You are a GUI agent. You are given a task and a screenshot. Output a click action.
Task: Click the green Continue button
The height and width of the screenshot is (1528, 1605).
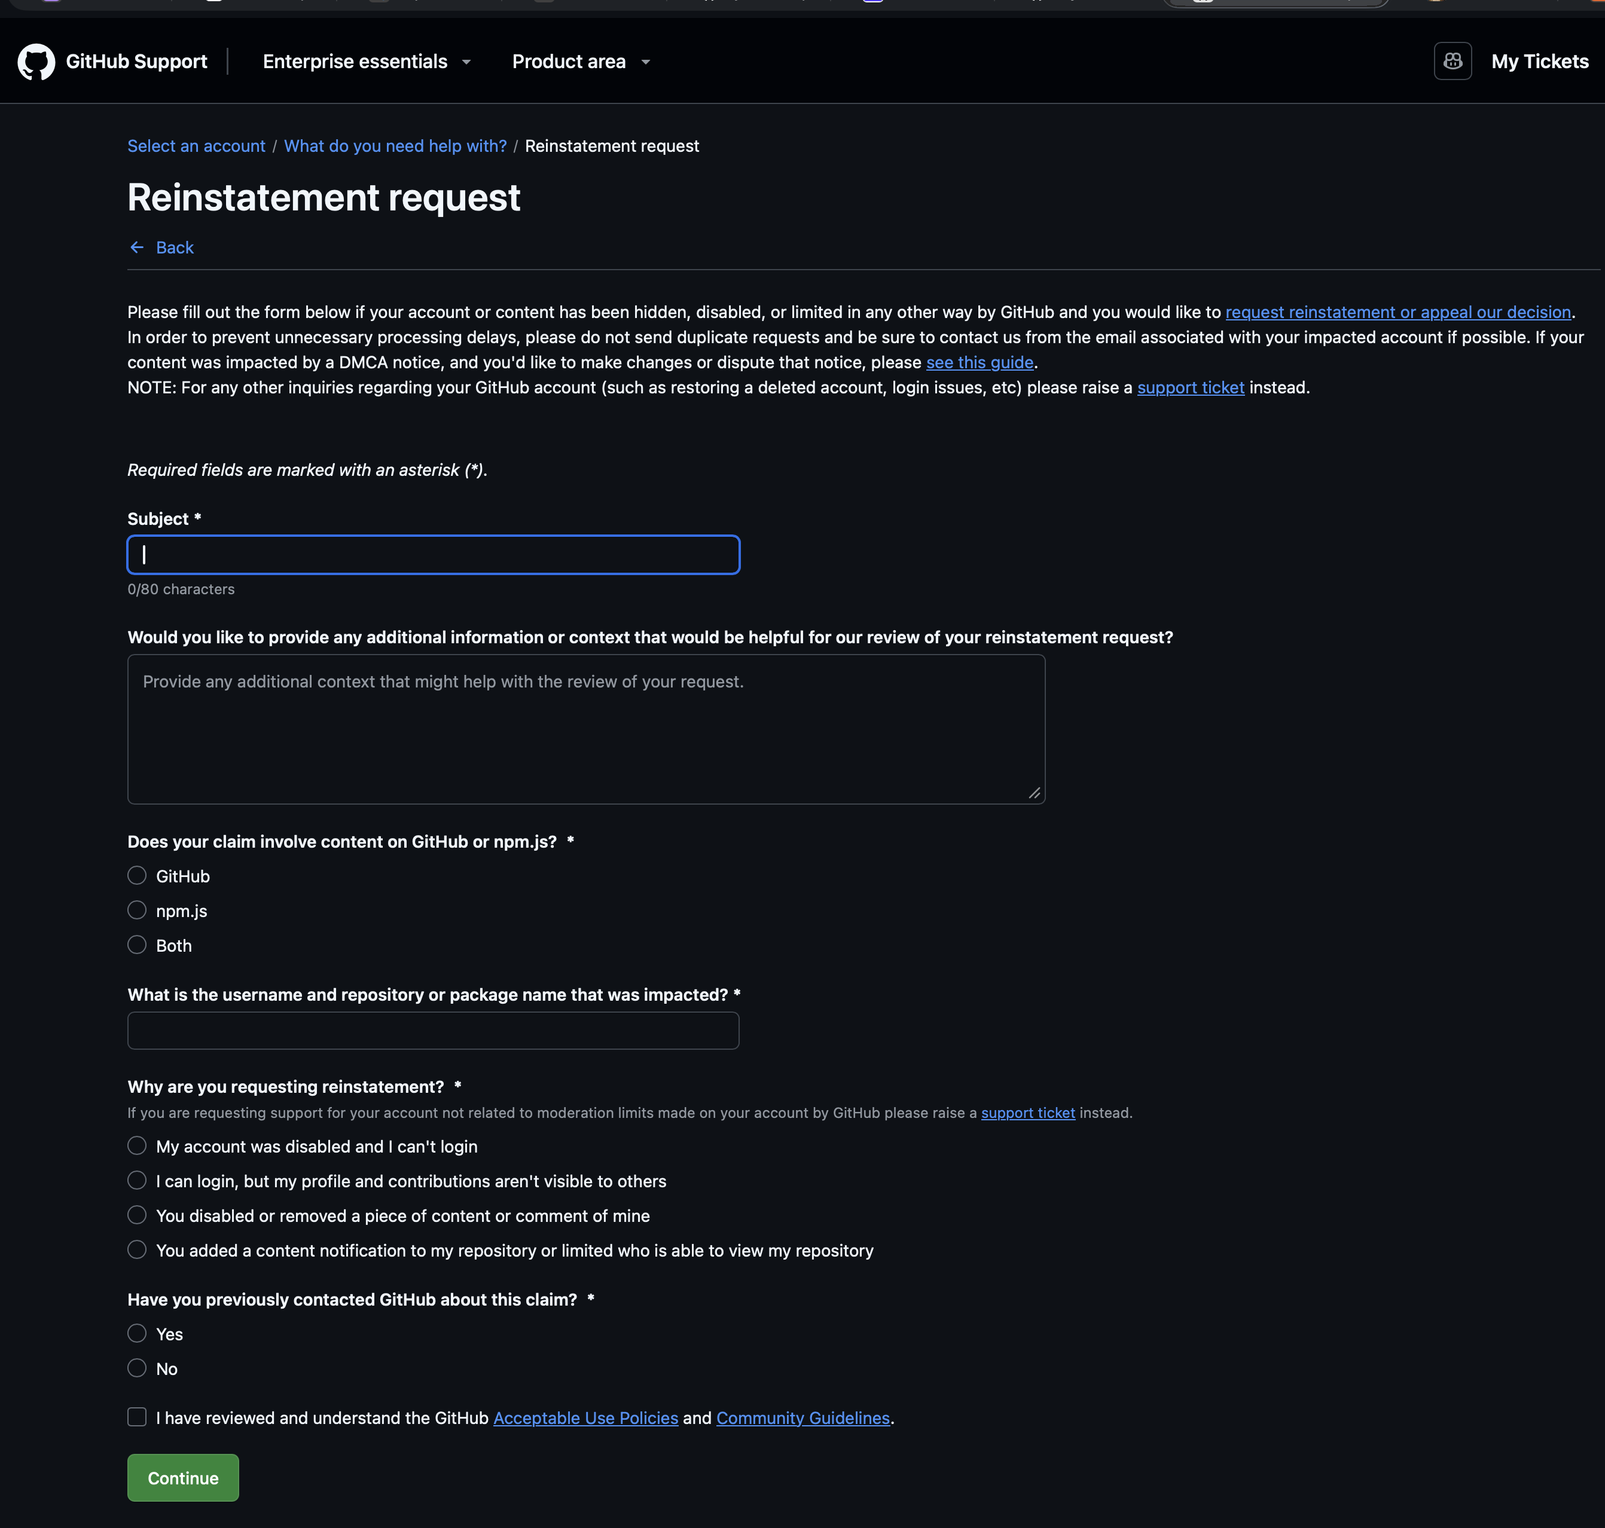click(184, 1478)
